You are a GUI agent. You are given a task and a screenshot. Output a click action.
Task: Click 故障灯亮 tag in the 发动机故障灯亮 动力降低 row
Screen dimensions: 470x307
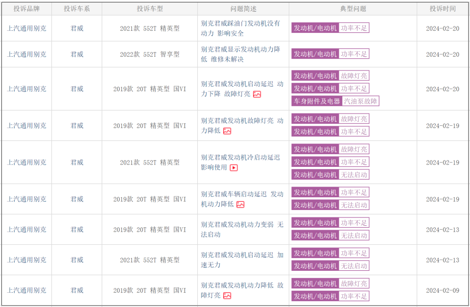tap(330, 118)
